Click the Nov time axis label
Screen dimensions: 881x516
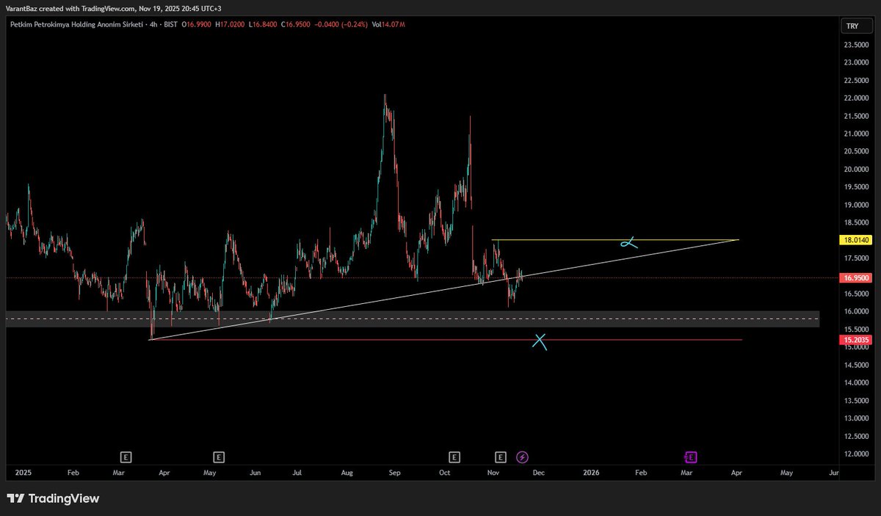tap(493, 474)
